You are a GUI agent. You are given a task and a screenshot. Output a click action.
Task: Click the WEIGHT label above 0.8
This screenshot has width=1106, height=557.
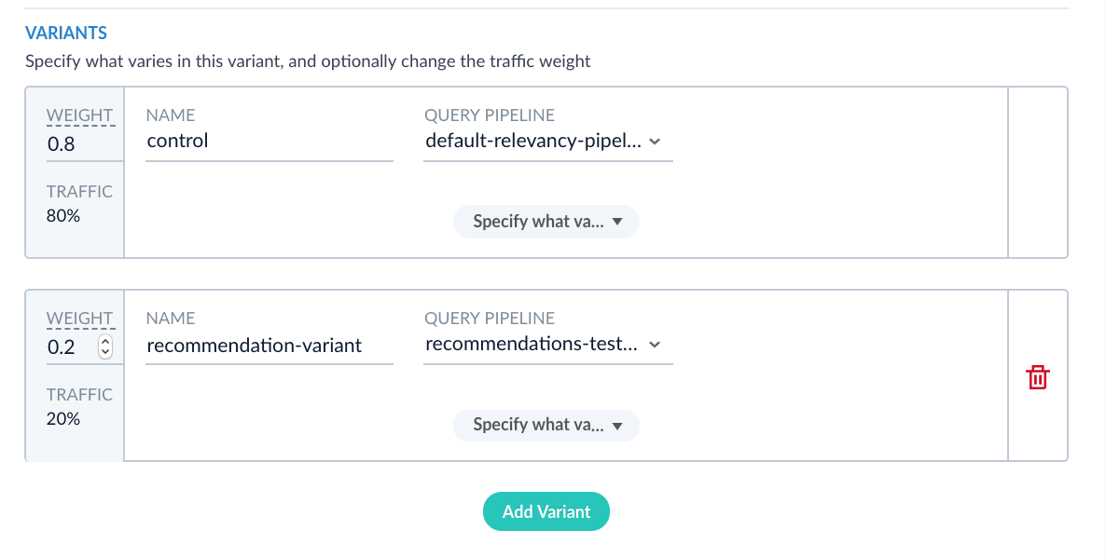tap(79, 115)
